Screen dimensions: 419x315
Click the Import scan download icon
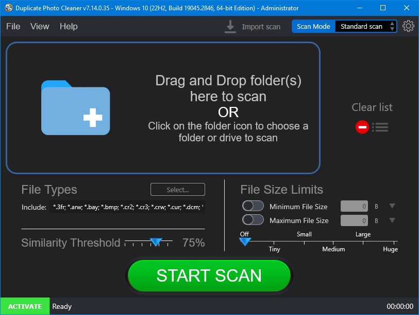click(230, 26)
